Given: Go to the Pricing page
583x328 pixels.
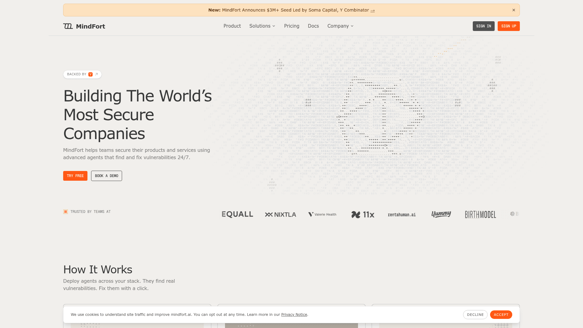Looking at the screenshot, I should pyautogui.click(x=292, y=26).
